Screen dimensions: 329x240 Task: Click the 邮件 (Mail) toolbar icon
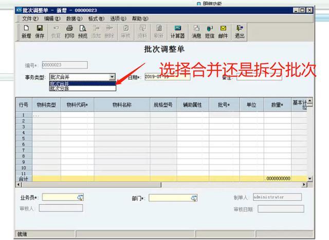(x=223, y=32)
